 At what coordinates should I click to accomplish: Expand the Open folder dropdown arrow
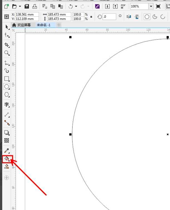pos(20,6)
